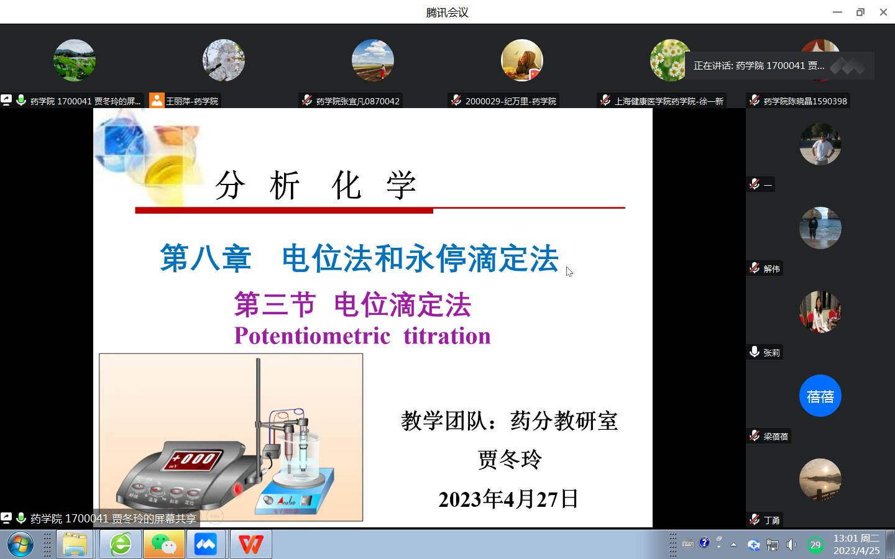Toggle muted mic icon for 解伟
This screenshot has width=895, height=559.
755,268
